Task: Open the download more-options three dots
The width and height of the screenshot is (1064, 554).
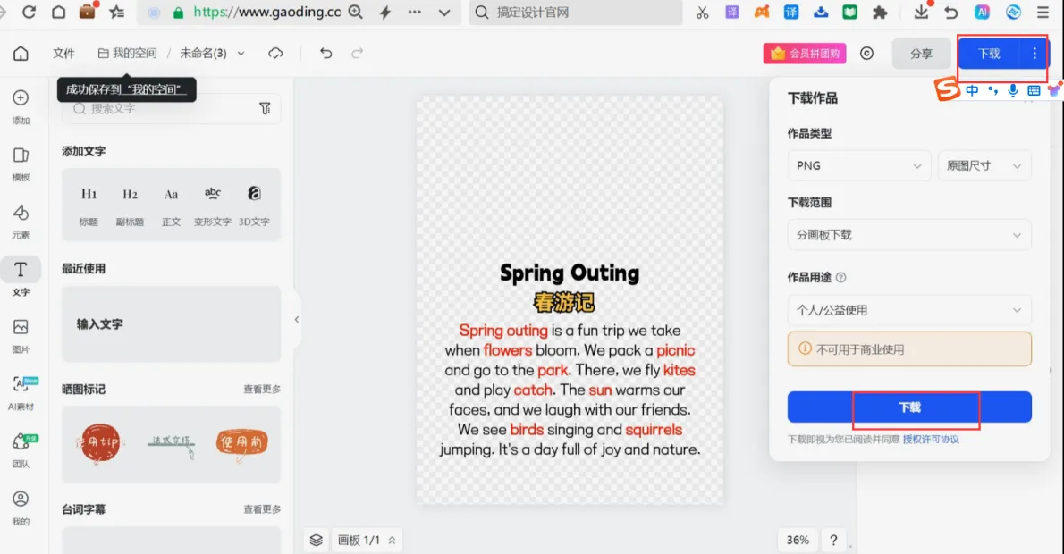Action: 1034,54
